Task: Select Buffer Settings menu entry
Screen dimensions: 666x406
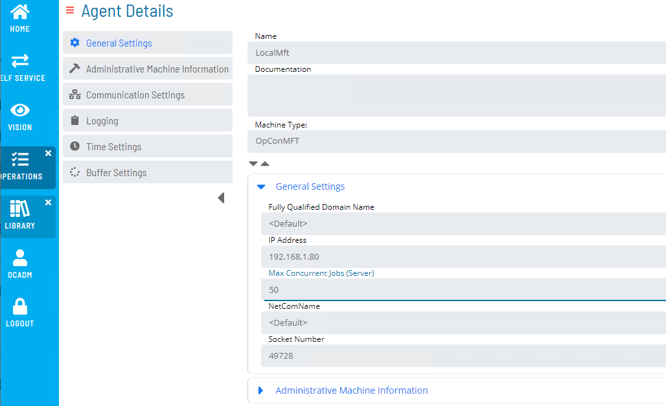Action: point(148,172)
